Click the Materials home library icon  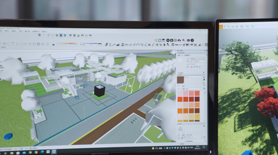coord(184,89)
